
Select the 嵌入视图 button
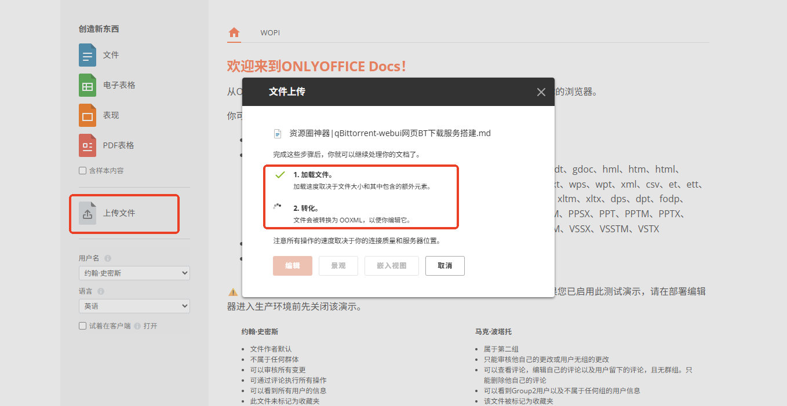click(x=392, y=266)
